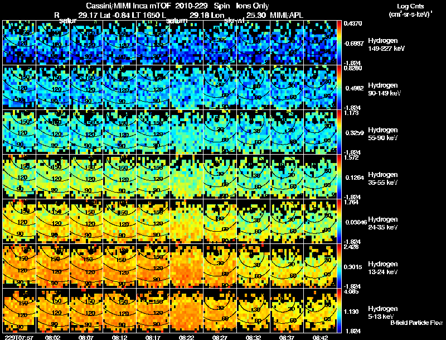Click the '08:22' time label
Viewport: 446px width, 340px height.
click(187, 338)
